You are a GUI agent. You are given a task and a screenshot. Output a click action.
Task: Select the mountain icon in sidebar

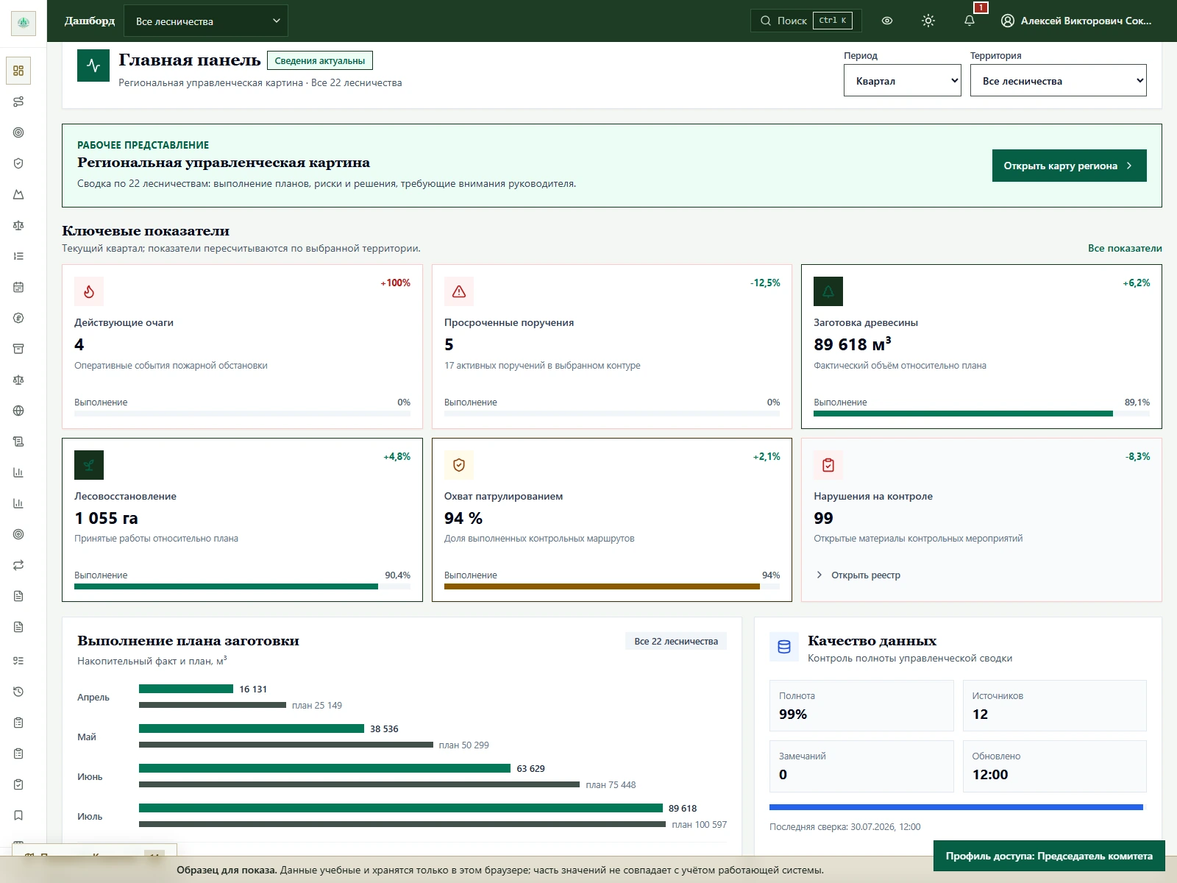click(x=18, y=194)
